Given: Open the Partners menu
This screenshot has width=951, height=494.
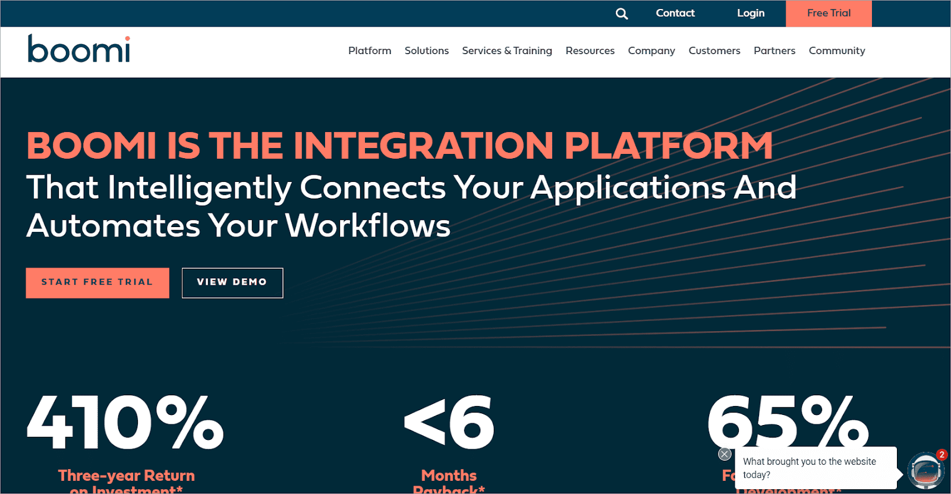Looking at the screenshot, I should click(x=774, y=51).
